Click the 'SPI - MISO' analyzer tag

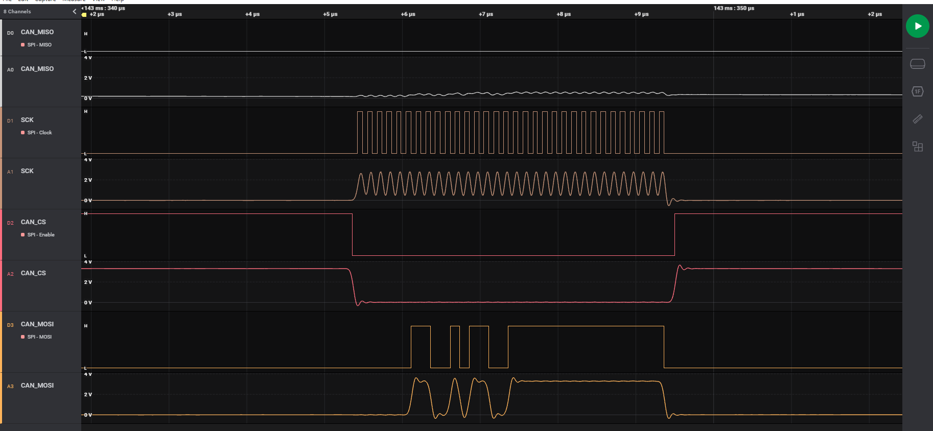[x=39, y=45]
